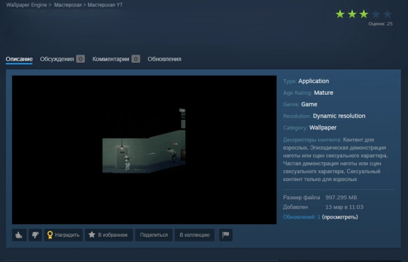The height and width of the screenshot is (262, 408).
Task: Click the В коллекцию button
Action: click(195, 234)
